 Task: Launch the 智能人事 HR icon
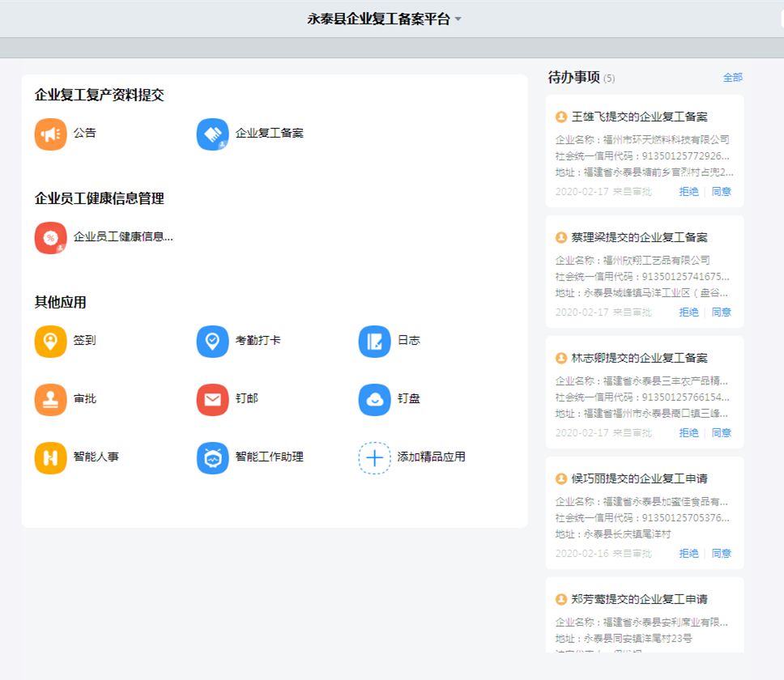tap(50, 458)
